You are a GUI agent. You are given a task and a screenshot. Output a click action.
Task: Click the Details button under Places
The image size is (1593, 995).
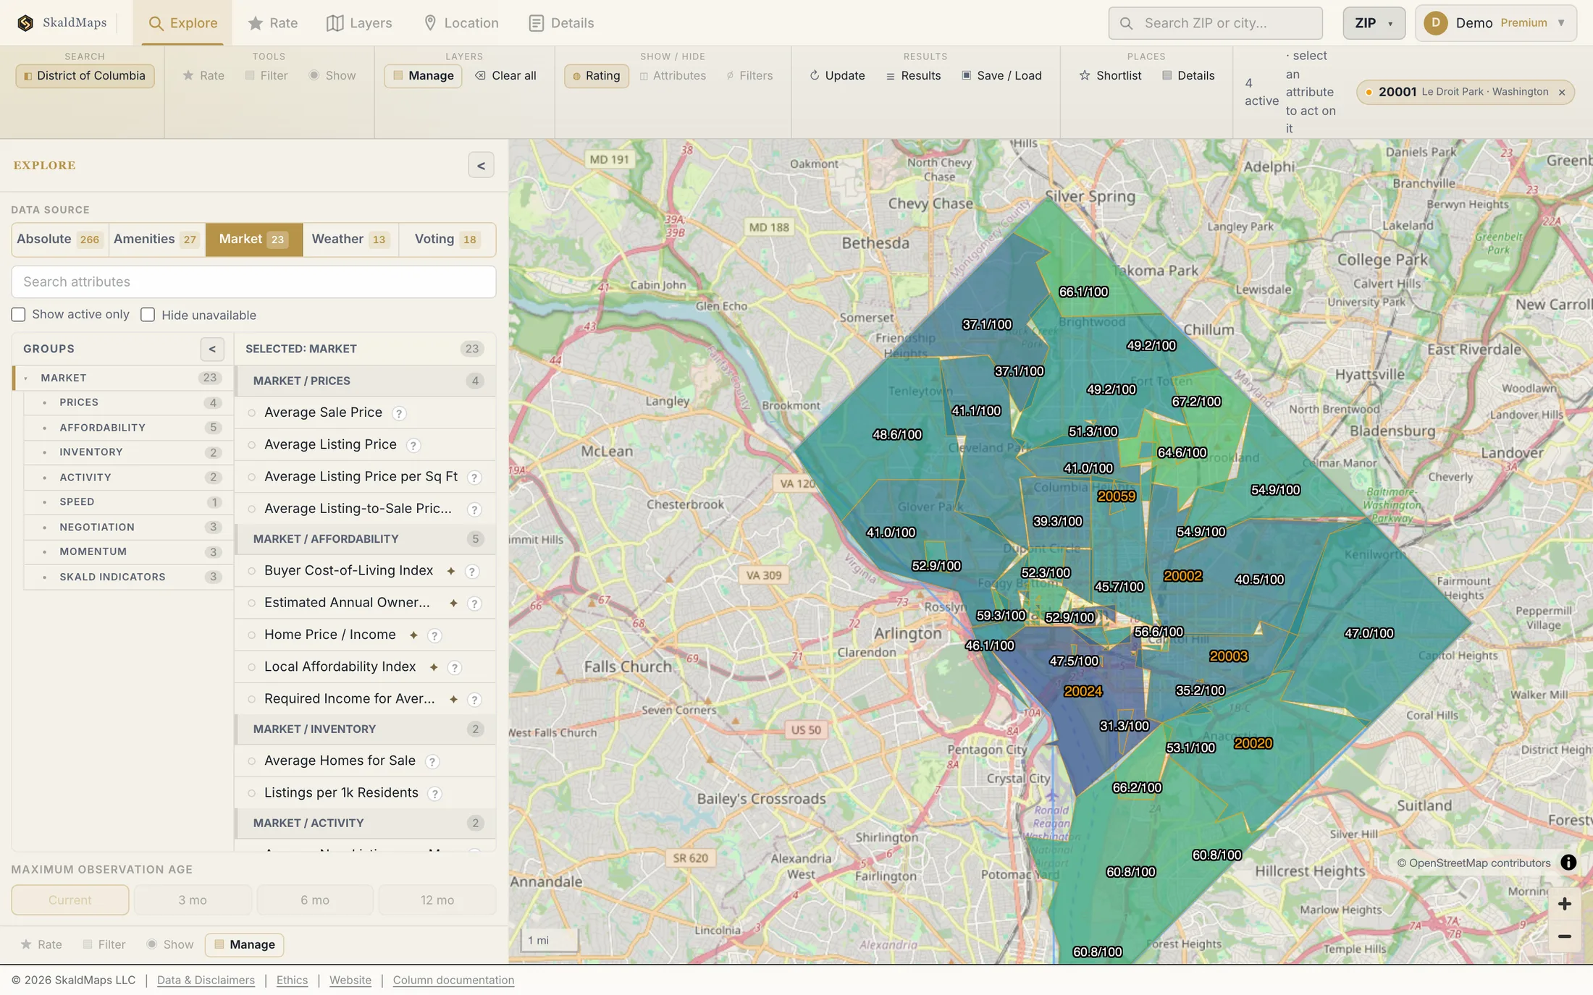click(1188, 75)
